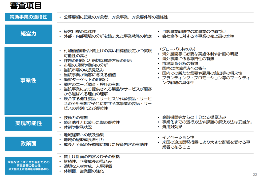258x179 pixels.
Task: Select the 経営目標の具体性 bullet text
Action: click(x=80, y=31)
